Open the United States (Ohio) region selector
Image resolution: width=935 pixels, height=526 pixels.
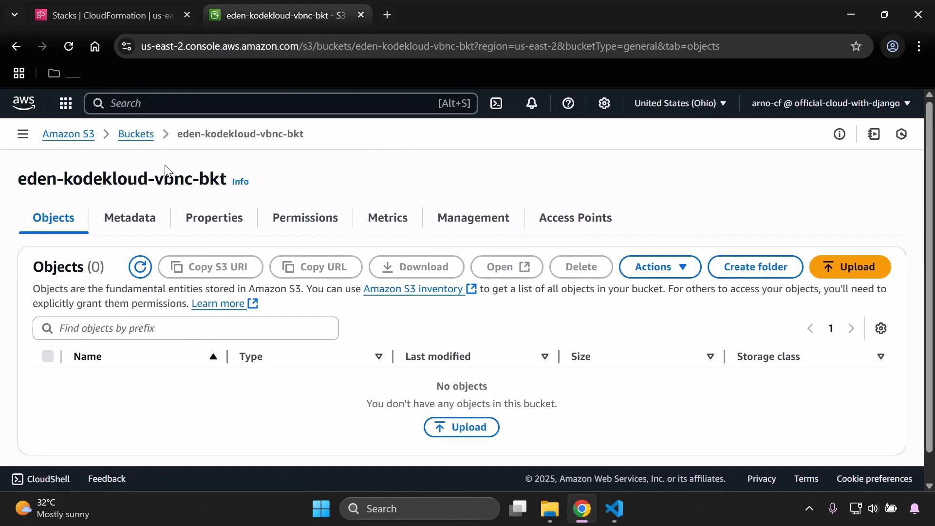[x=680, y=103]
